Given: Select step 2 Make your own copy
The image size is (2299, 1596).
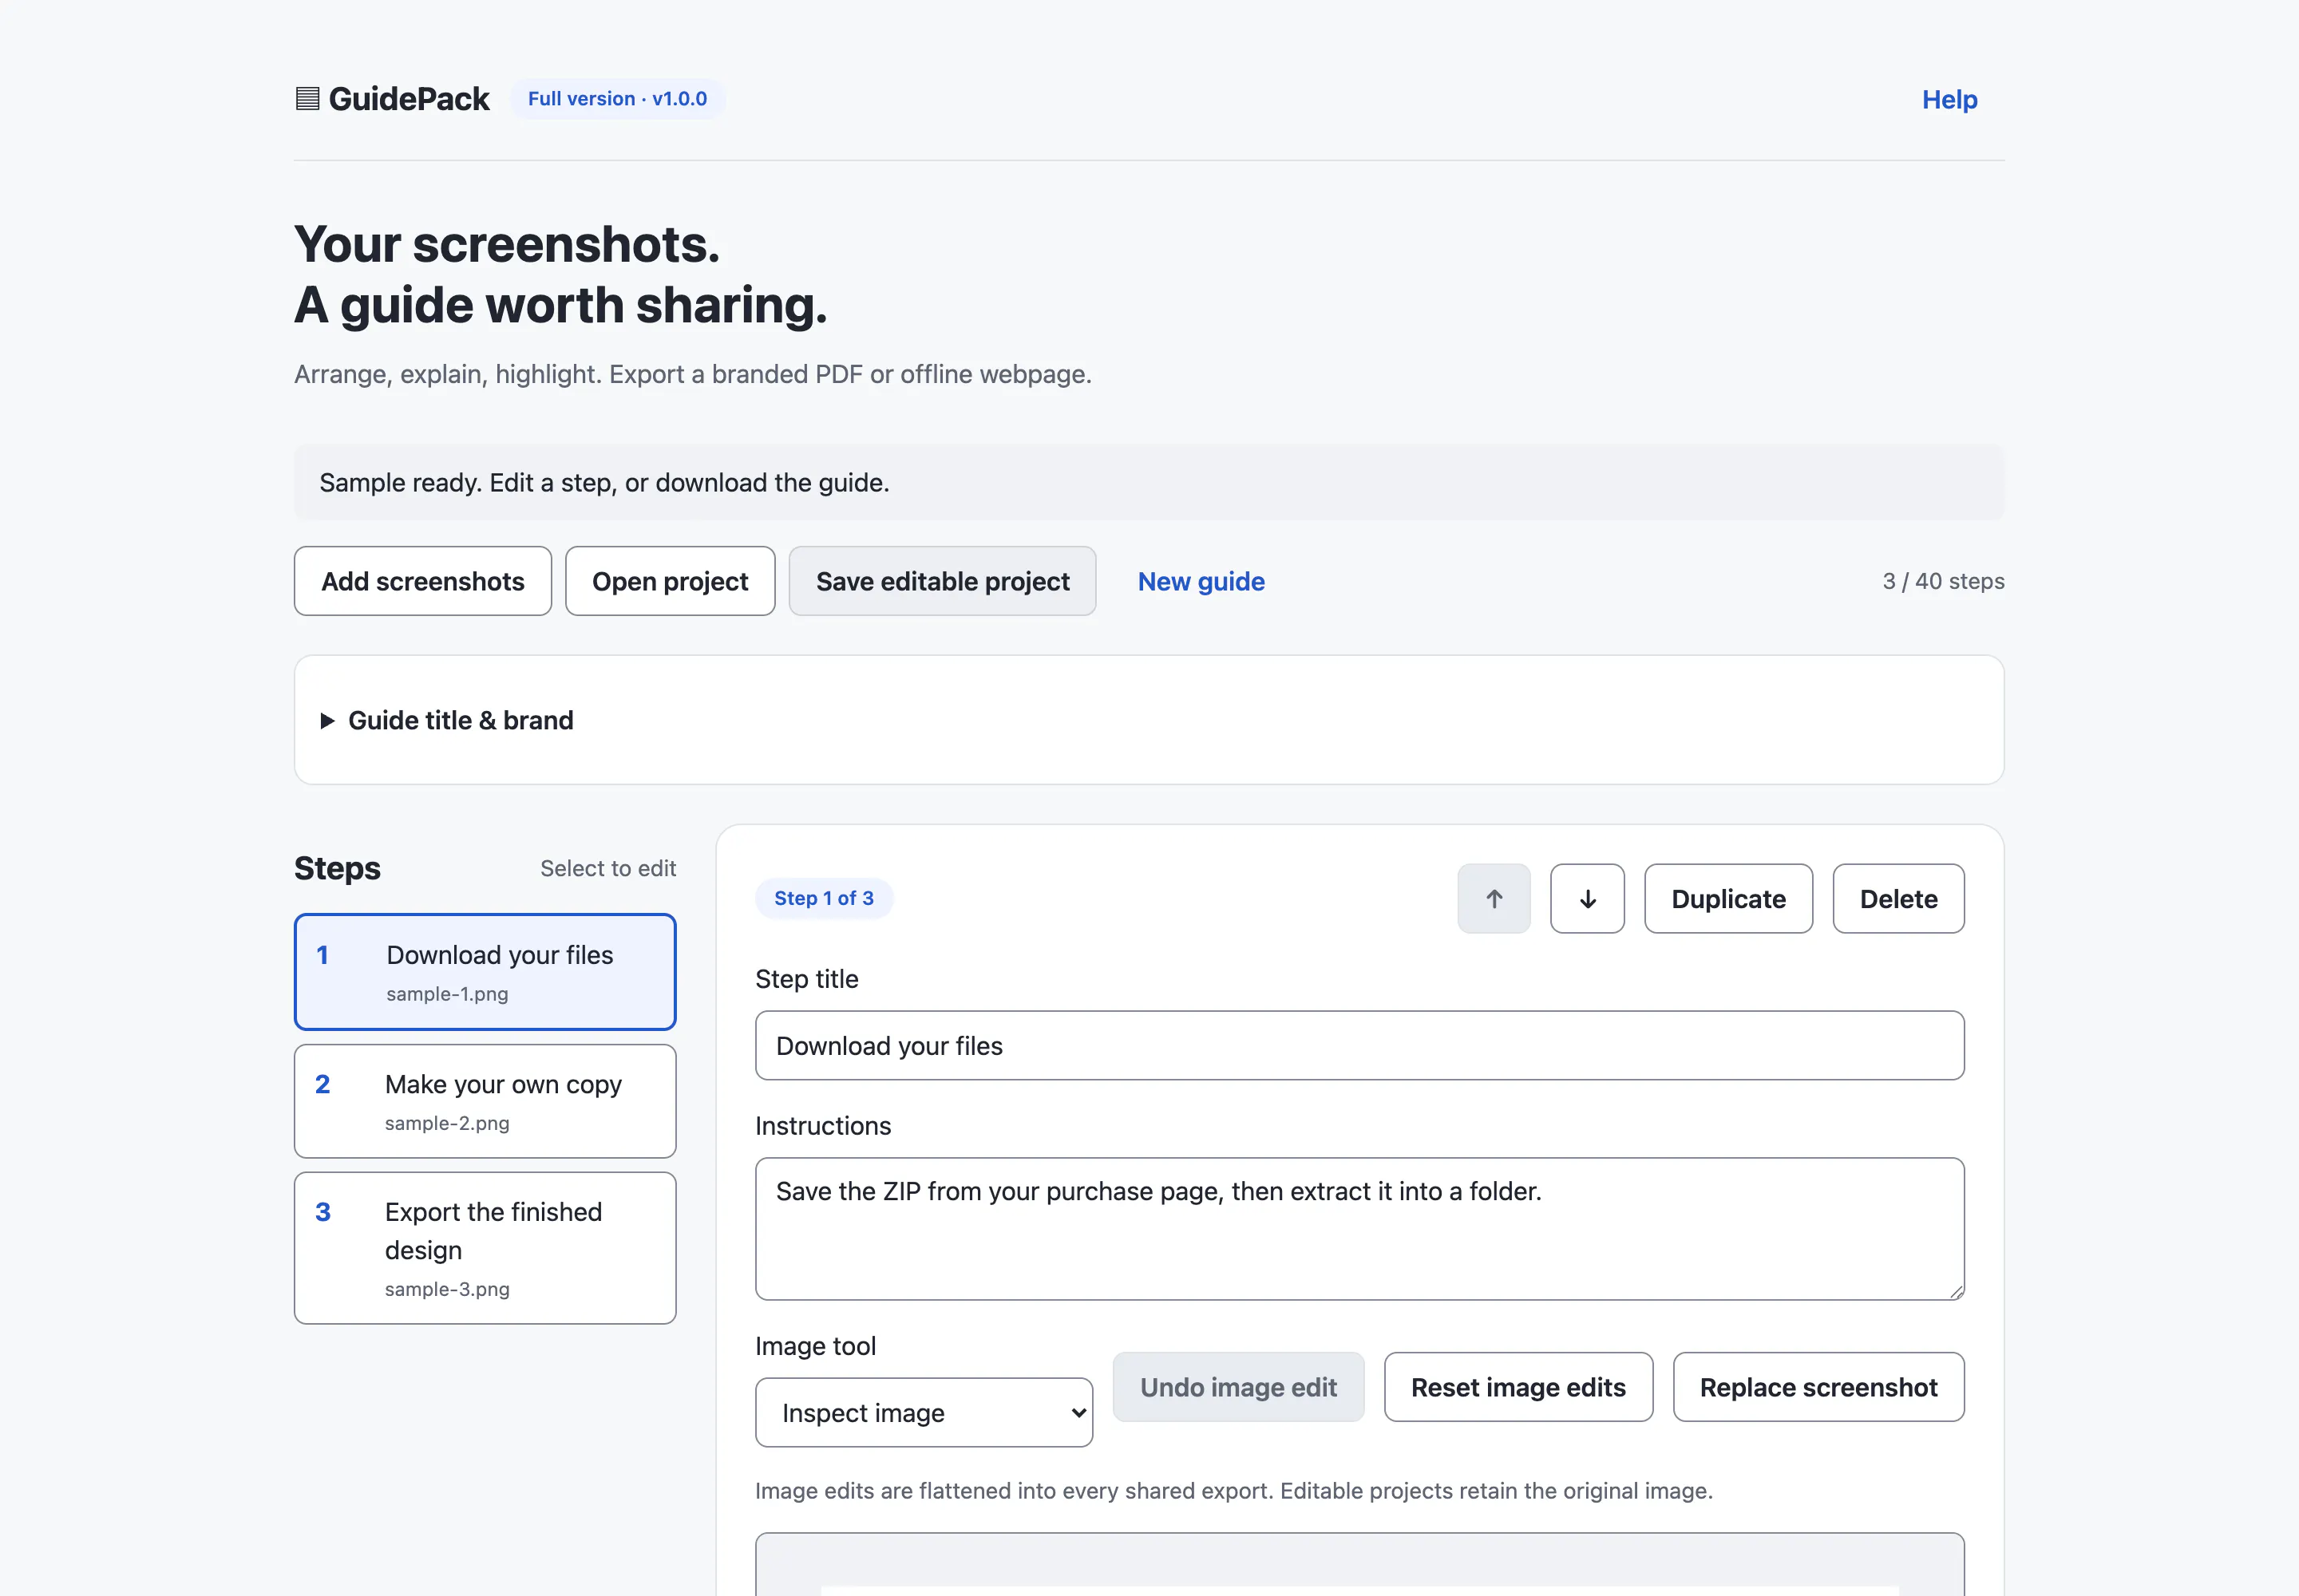Looking at the screenshot, I should pos(485,1101).
